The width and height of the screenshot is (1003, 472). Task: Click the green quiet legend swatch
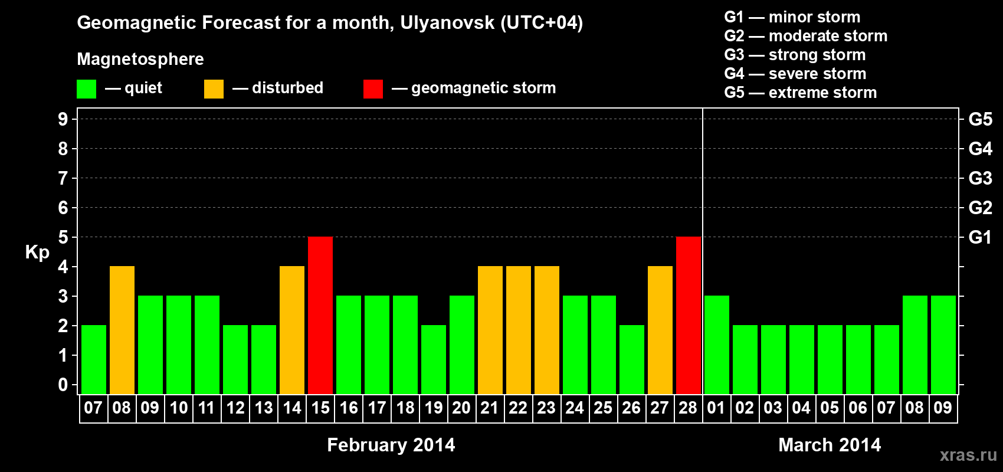tap(86, 89)
